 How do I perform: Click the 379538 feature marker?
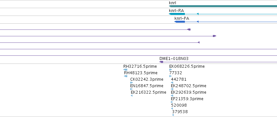click(173, 115)
